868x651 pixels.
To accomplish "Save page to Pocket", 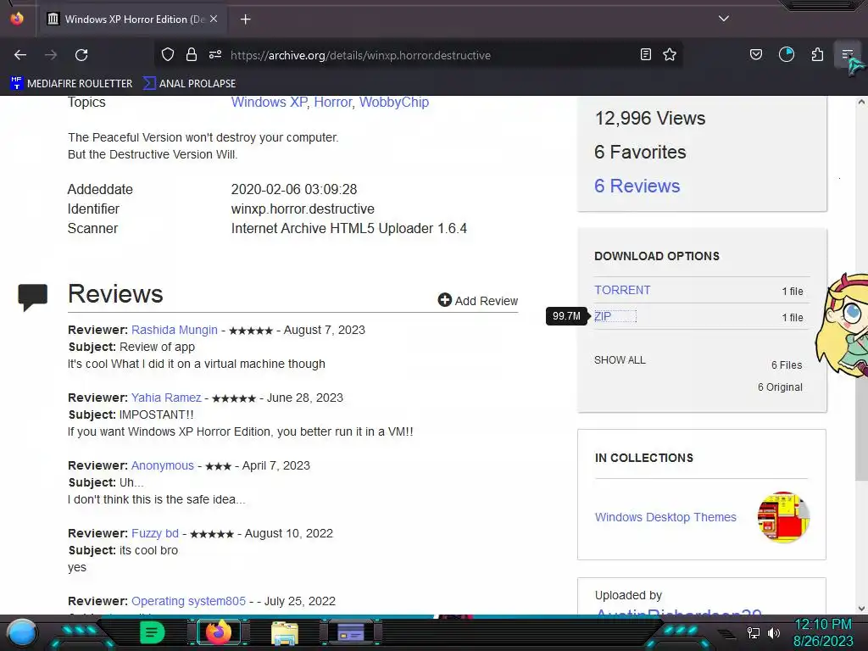I will [755, 54].
